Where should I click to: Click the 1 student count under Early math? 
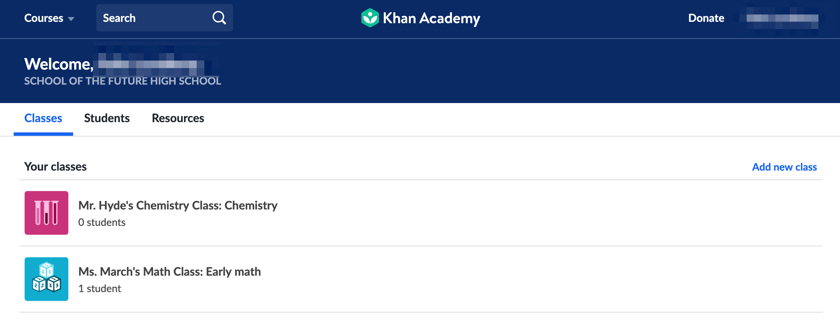99,289
